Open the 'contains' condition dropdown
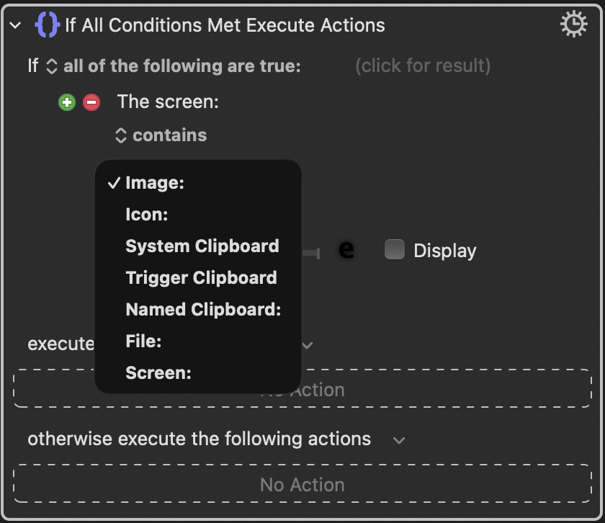 [161, 135]
